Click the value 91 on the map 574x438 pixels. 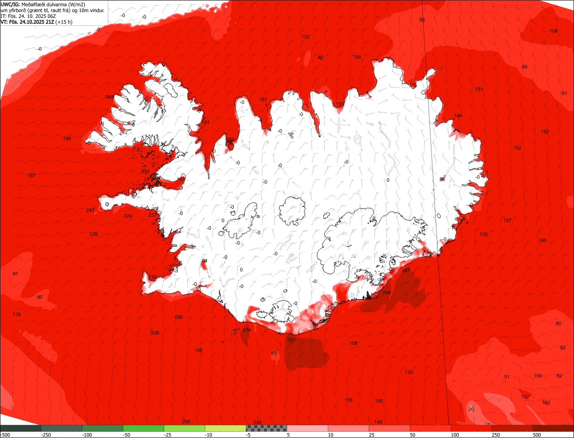[x=15, y=273]
